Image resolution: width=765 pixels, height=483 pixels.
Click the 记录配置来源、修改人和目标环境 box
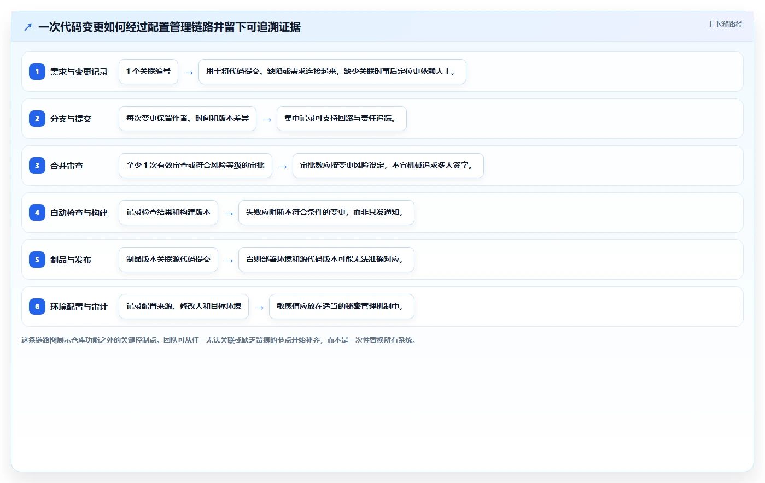coord(184,307)
